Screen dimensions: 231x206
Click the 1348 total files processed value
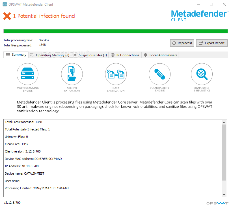(42, 45)
